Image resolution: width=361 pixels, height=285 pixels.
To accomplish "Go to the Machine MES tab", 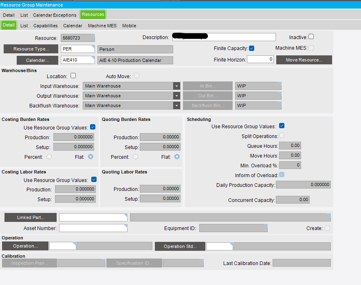I will [102, 26].
